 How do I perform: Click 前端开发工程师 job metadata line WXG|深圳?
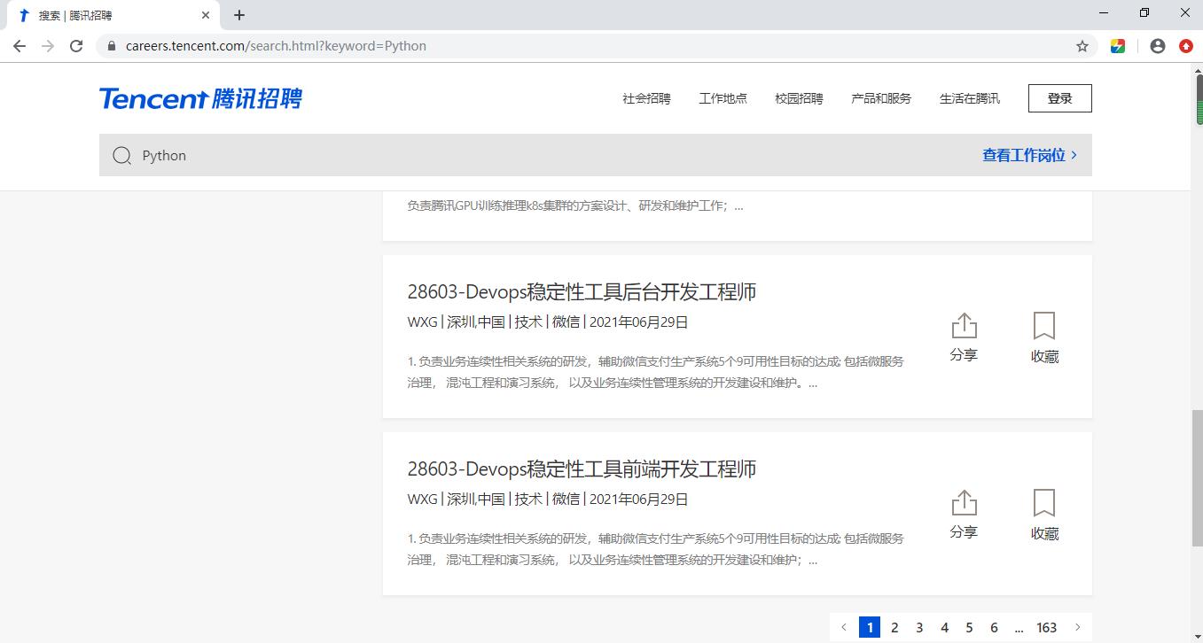coord(548,500)
